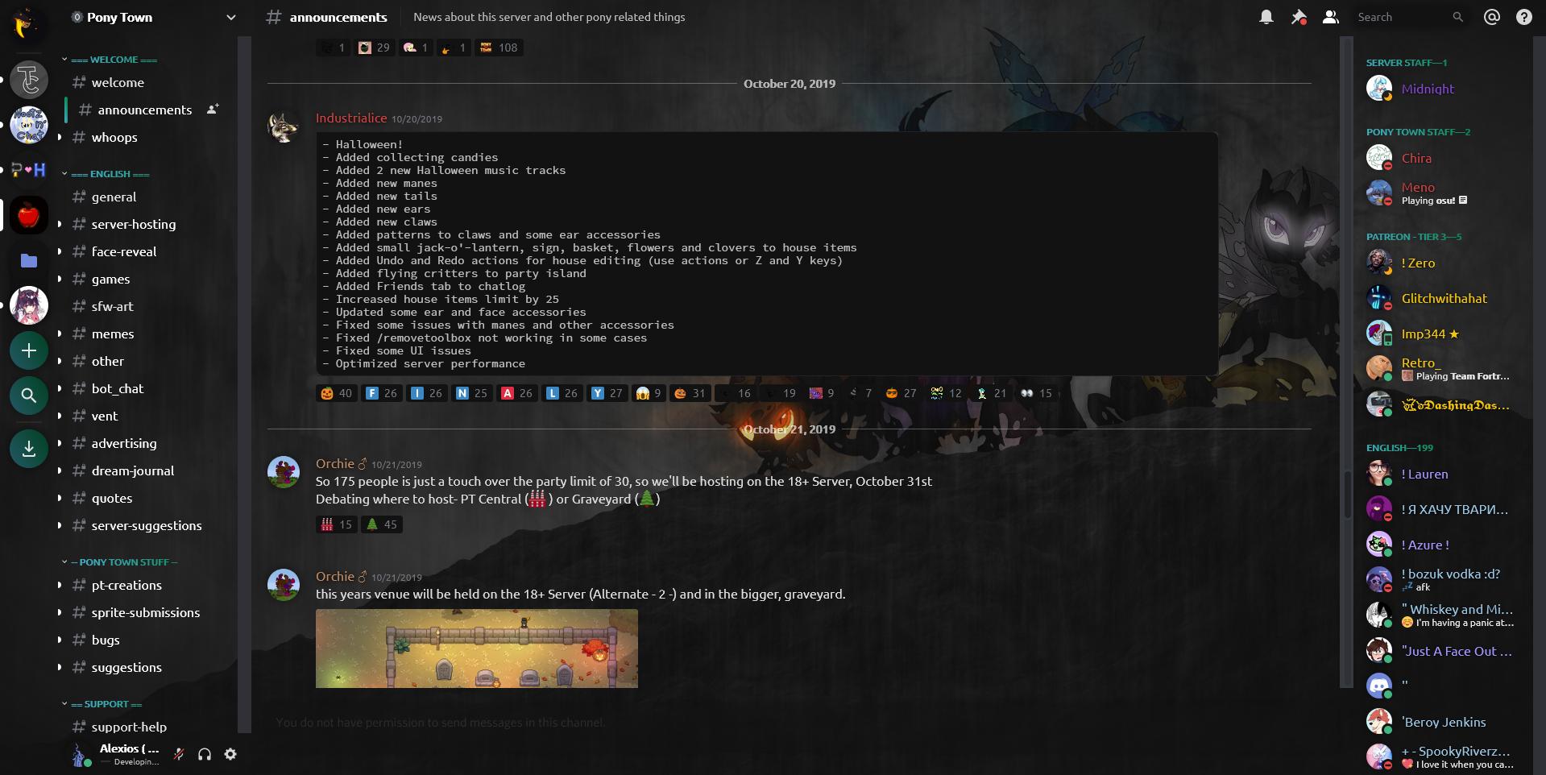Click the pumpkin reaction on the Halloween update

(335, 393)
